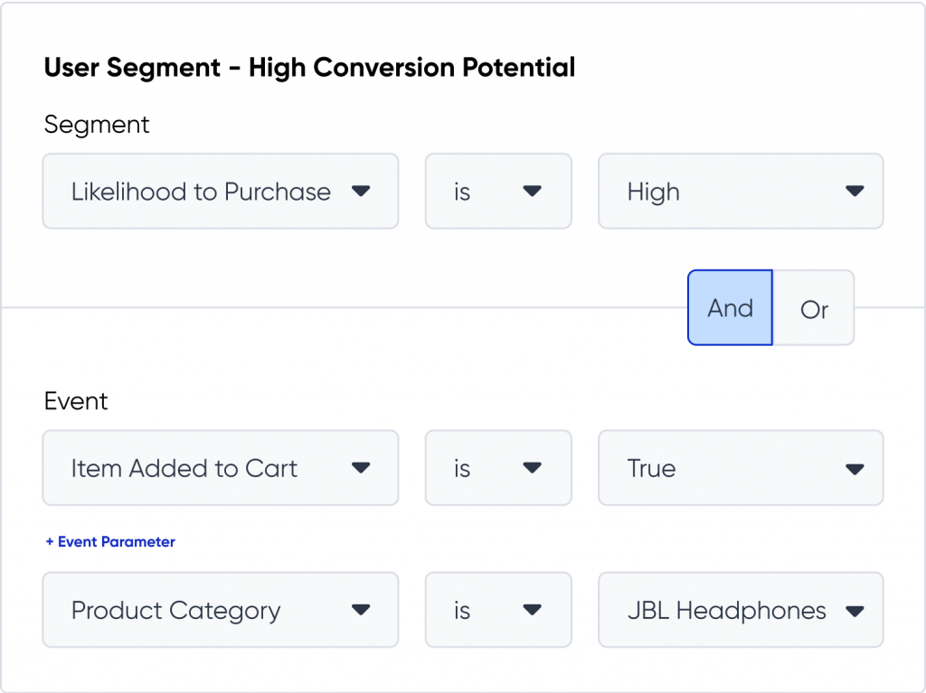This screenshot has width=926, height=693.
Task: Select the And condition toggle
Action: (730, 308)
